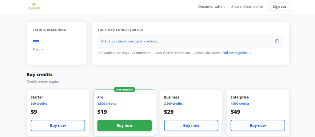Select the claude.smacient.com MCP URL text
The width and height of the screenshot is (315, 137).
point(131,41)
